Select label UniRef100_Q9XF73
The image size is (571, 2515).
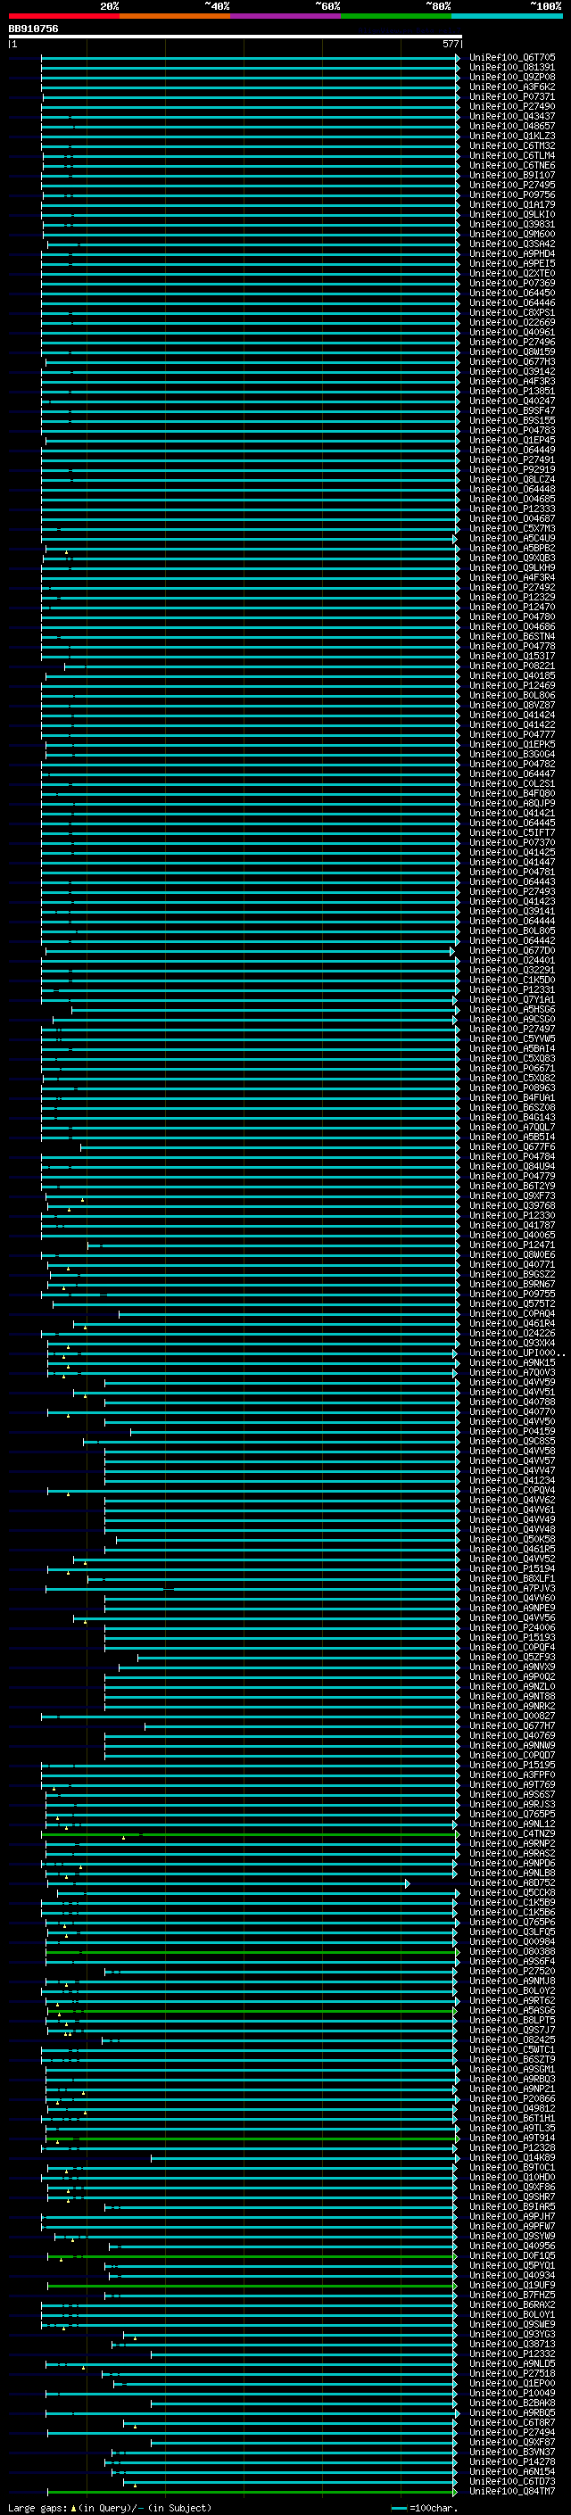512,1196
